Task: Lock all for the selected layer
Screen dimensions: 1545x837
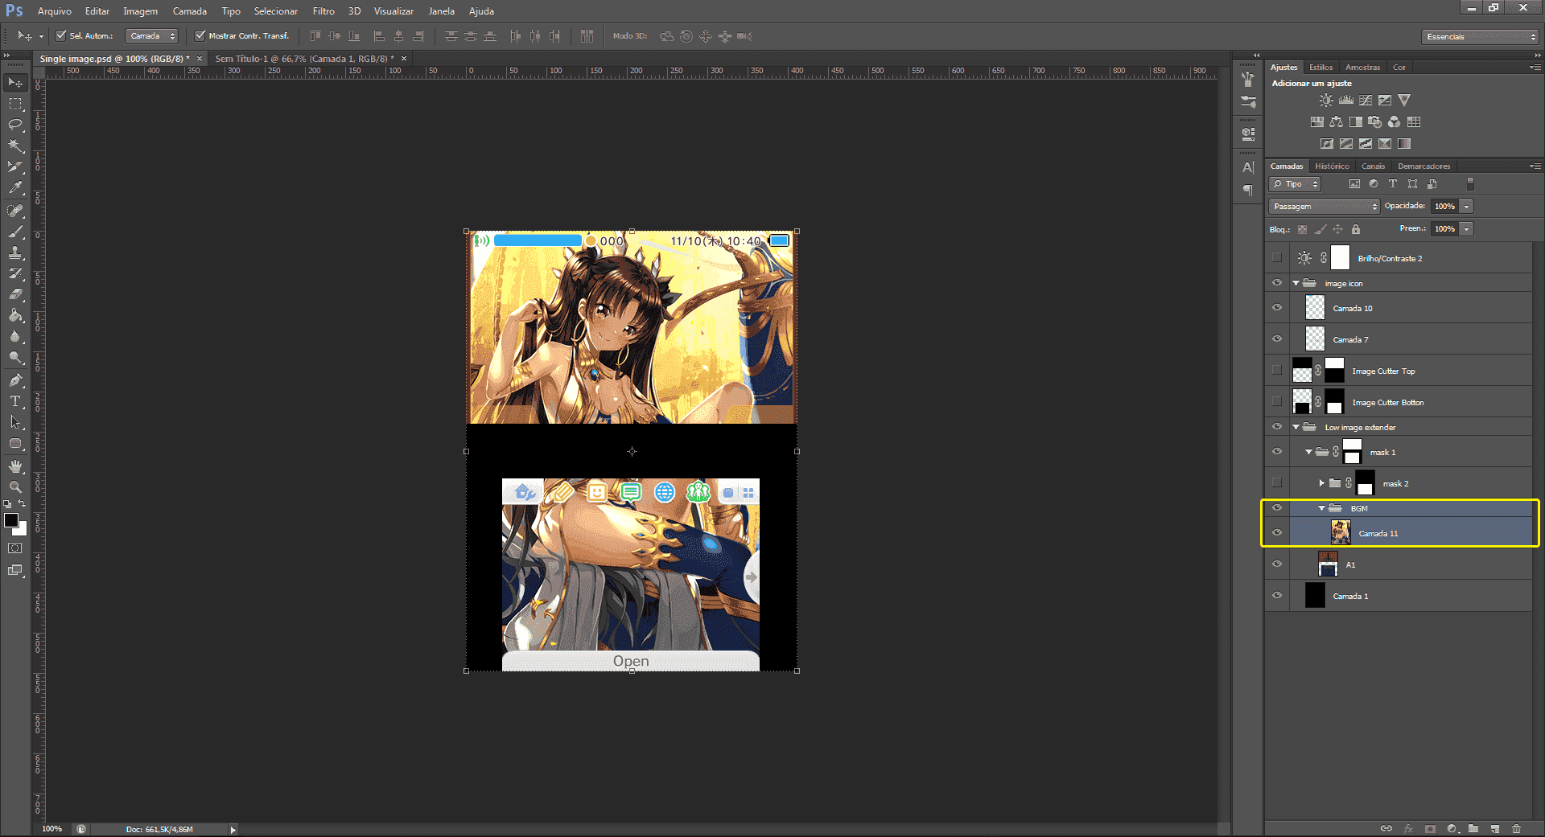Action: 1356,229
